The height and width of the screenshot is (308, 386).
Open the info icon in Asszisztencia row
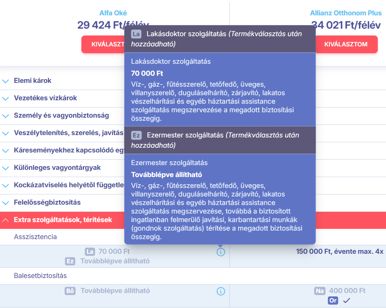(x=221, y=252)
